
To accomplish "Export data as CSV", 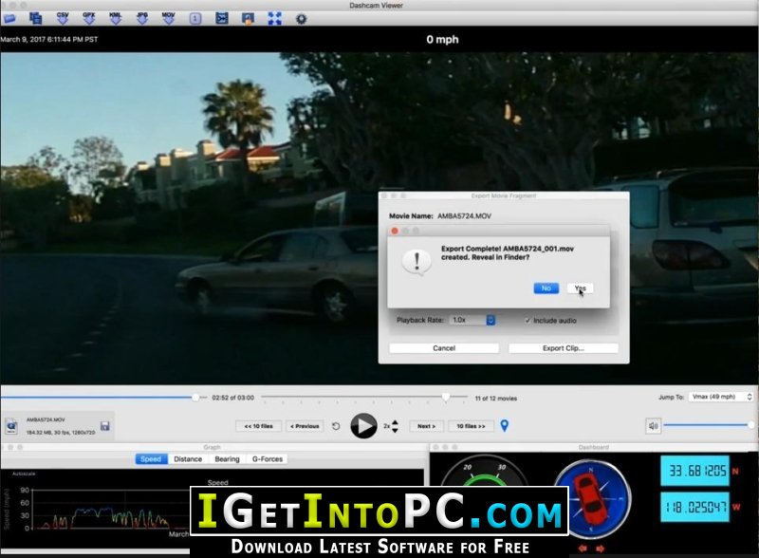I will tap(63, 18).
